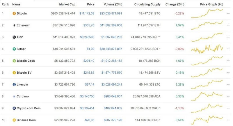Click the XRP logo icon
This screenshot has width=233, height=126.
click(x=14, y=37)
